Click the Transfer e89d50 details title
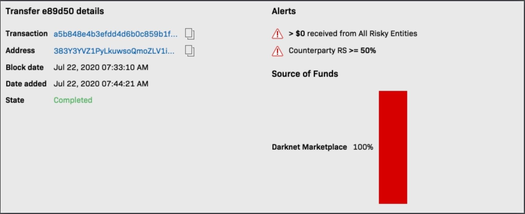The image size is (525, 214). [x=55, y=11]
